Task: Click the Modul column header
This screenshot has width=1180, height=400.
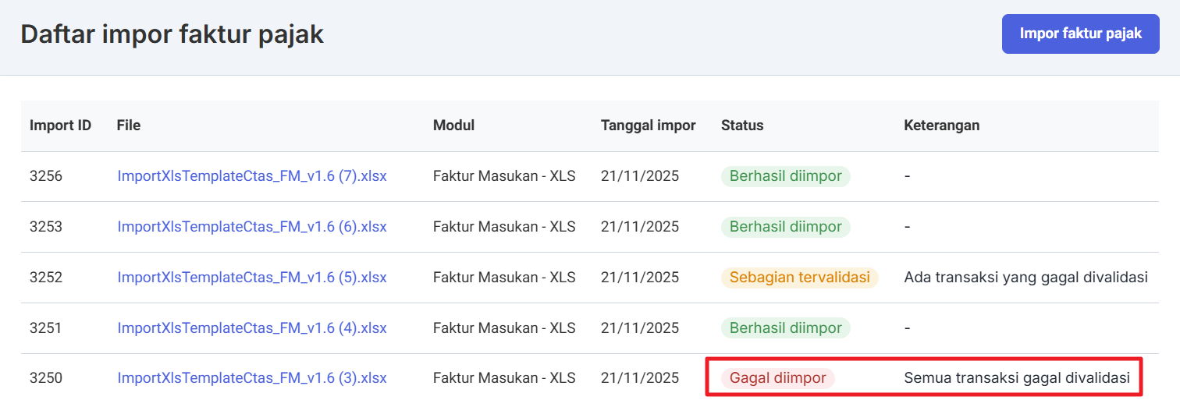Action: pos(453,126)
